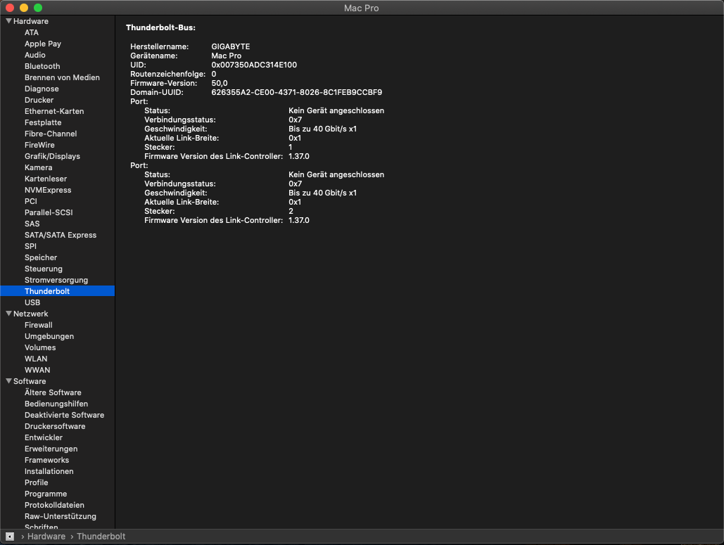This screenshot has width=724, height=545.
Task: Open the Bluetooth hardware entry
Action: 42,66
